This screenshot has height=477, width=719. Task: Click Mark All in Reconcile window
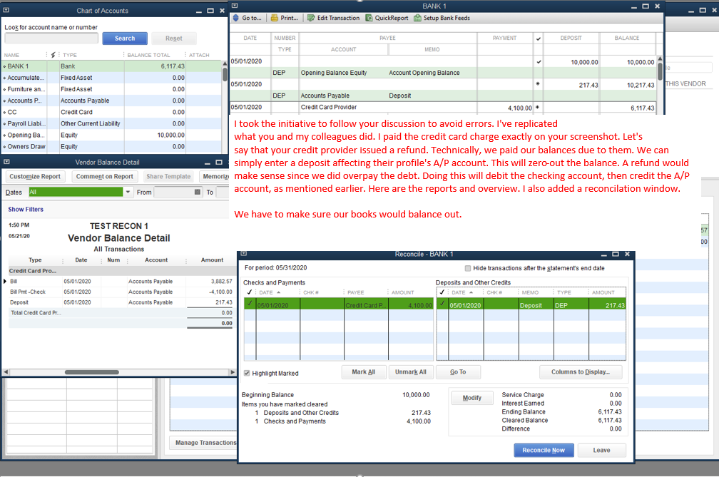point(364,372)
